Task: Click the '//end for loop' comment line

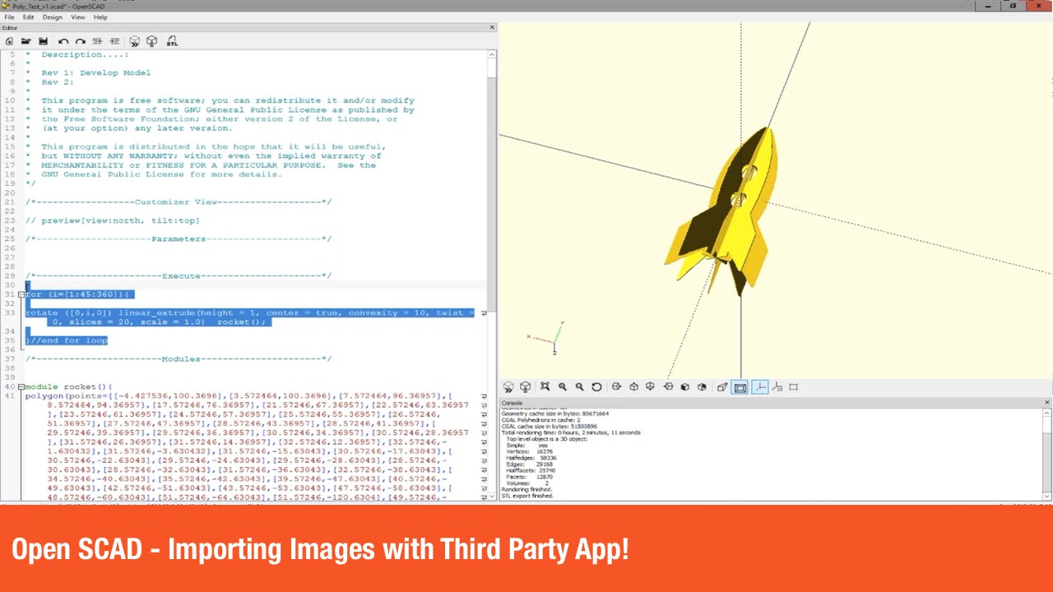Action: (x=67, y=340)
